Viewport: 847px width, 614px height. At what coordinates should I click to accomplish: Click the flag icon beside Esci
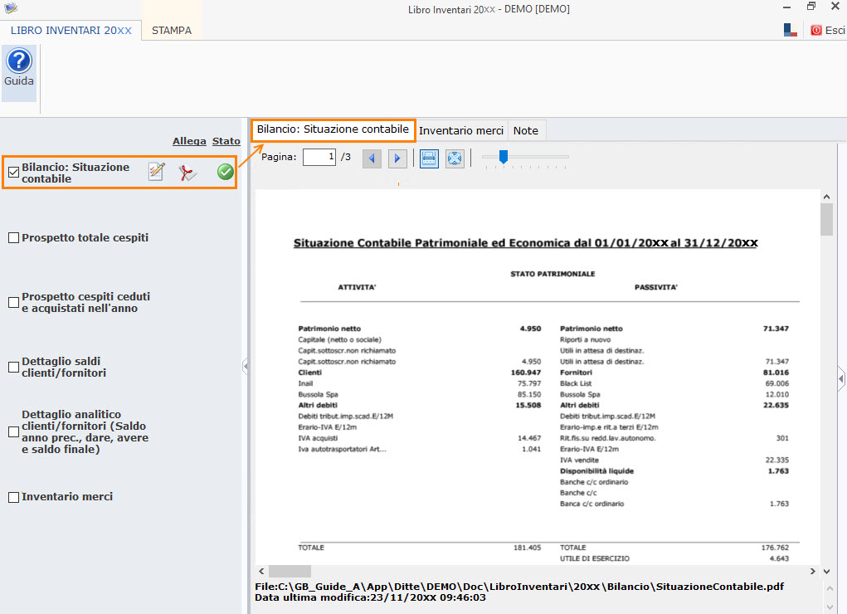pos(791,30)
